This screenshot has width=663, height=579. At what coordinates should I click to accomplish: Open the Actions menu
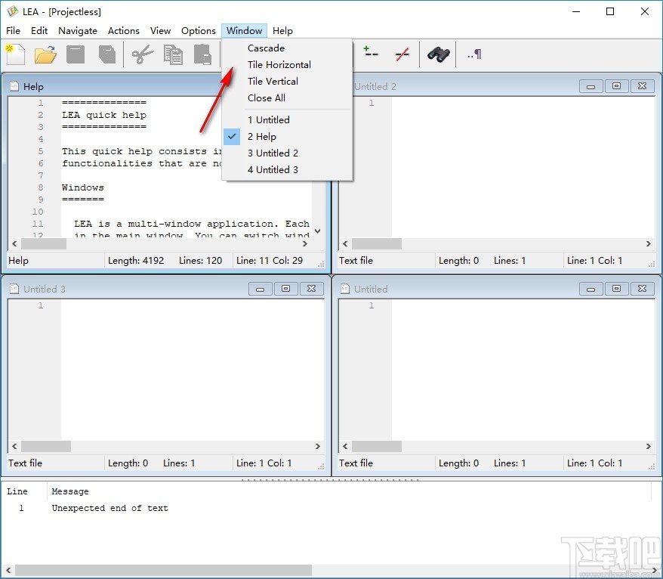click(x=124, y=30)
